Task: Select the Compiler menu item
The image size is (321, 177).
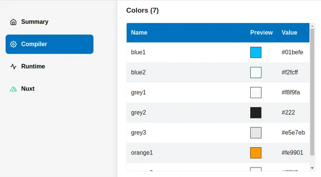Action: click(50, 44)
